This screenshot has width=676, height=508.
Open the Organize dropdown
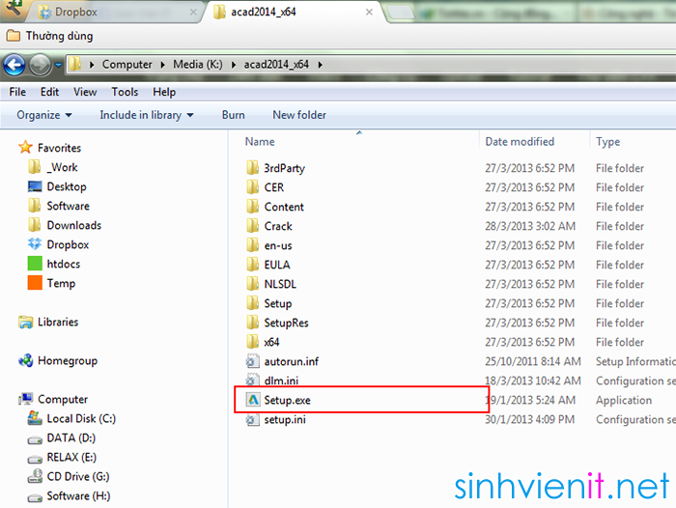[44, 115]
